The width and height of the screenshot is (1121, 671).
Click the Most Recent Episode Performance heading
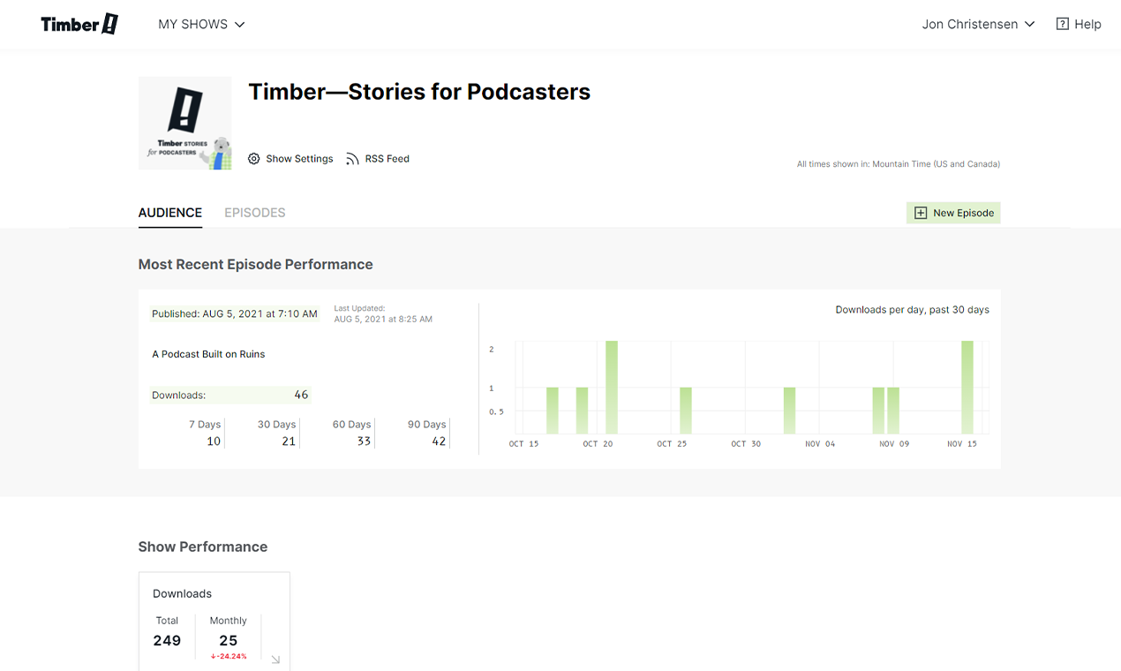click(x=256, y=264)
